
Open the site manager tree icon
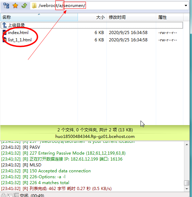coord(6,6)
